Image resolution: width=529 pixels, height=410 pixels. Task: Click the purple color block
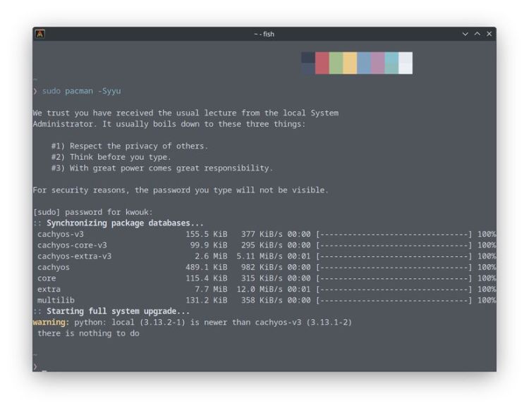tap(378, 63)
